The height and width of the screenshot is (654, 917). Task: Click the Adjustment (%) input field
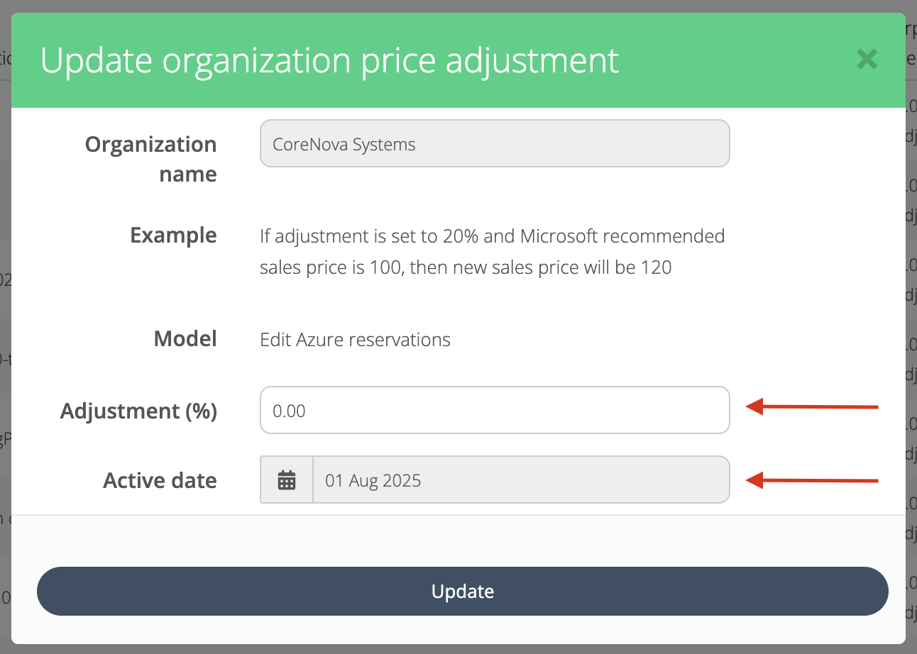[x=495, y=410]
